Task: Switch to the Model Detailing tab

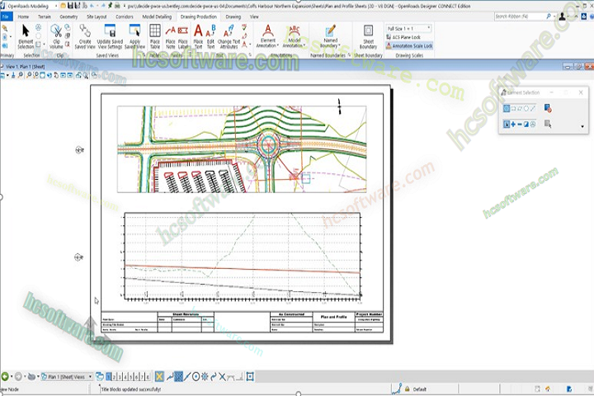Action: click(157, 16)
